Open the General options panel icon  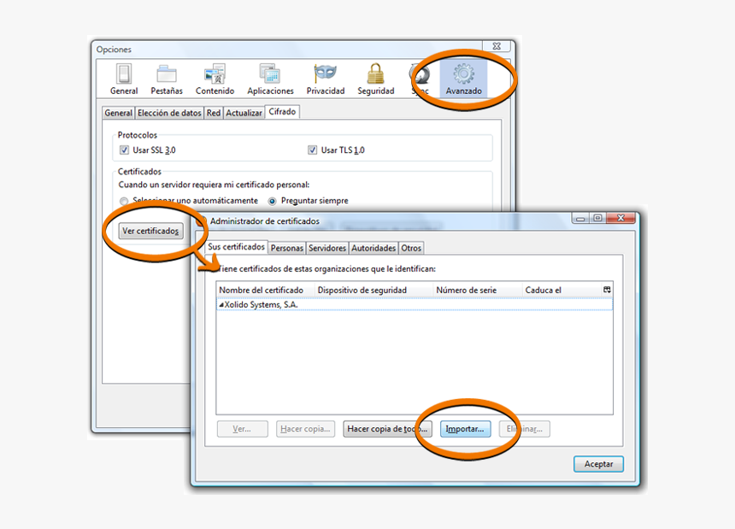pos(124,79)
